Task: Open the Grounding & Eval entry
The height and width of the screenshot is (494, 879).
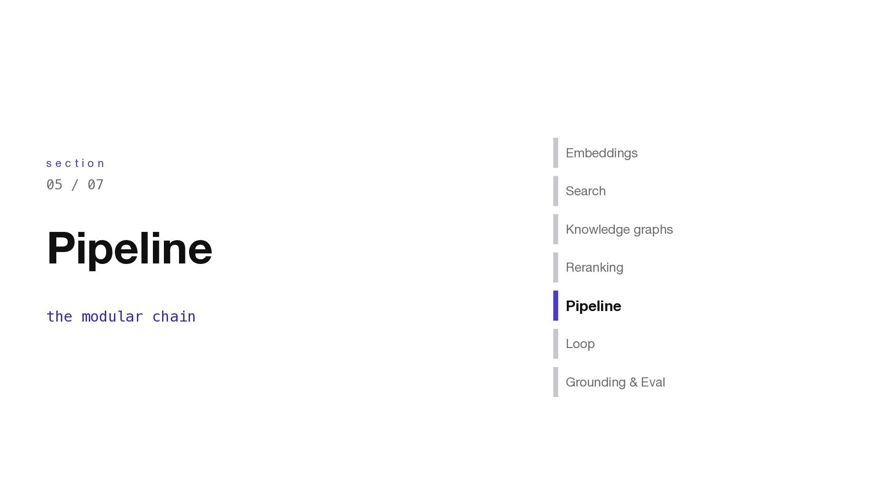Action: (615, 382)
